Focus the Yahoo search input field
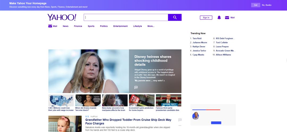Image resolution: width=287 pixels, height=132 pixels. [x=126, y=17]
